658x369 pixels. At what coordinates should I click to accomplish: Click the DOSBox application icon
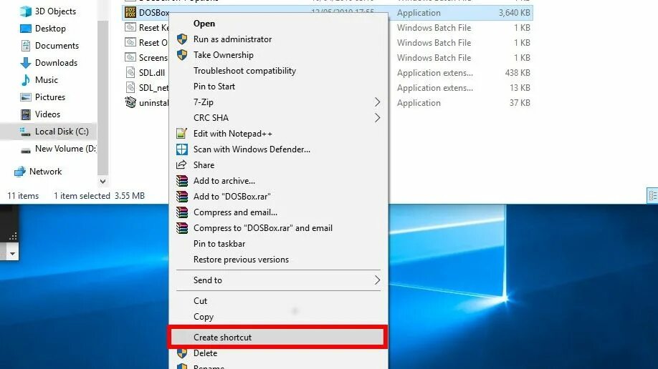[x=130, y=13]
